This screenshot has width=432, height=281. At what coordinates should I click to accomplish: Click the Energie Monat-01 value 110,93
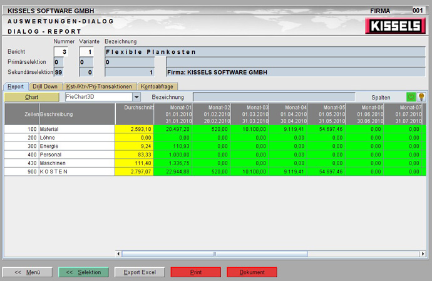click(x=173, y=146)
